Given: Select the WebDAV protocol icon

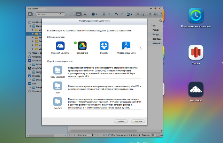Looking at the screenshot, I should pos(57,101).
